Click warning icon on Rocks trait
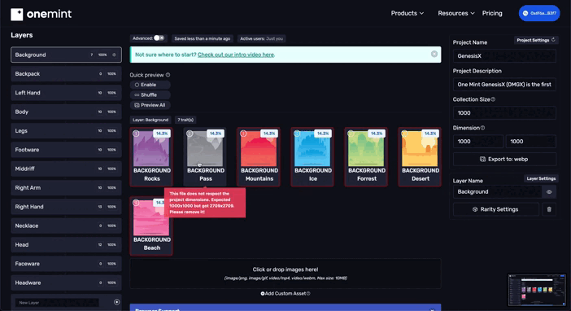The width and height of the screenshot is (571, 311). click(x=136, y=134)
